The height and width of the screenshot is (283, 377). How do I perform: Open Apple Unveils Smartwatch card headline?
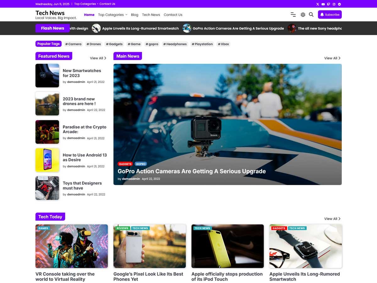(304, 277)
